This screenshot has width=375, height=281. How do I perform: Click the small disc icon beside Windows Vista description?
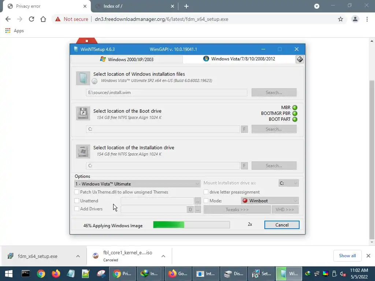(95, 81)
